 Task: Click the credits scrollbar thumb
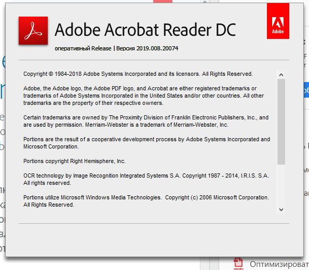point(281,122)
